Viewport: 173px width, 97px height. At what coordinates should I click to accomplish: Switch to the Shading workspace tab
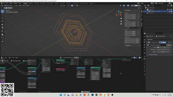point(56,4)
